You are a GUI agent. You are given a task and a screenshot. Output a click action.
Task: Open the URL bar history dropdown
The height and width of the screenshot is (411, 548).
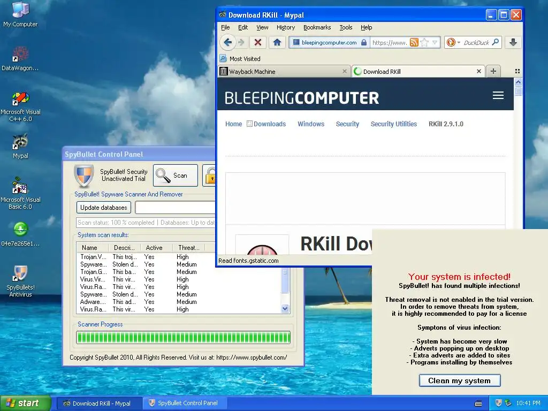click(x=435, y=42)
